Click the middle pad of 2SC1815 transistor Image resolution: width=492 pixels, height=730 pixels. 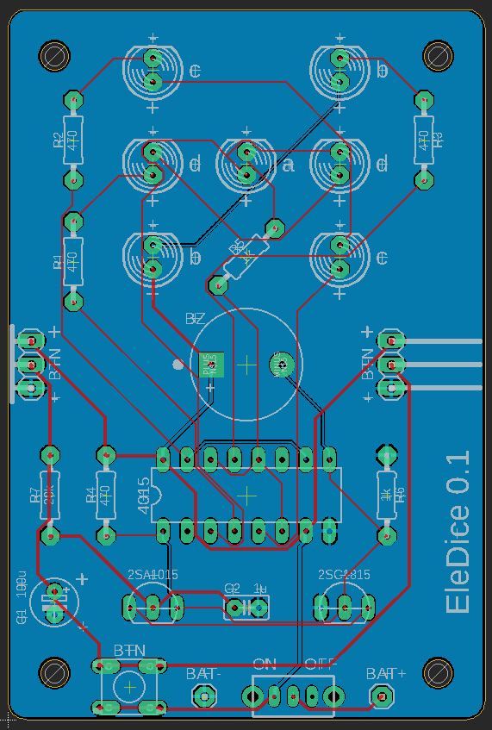point(345,607)
